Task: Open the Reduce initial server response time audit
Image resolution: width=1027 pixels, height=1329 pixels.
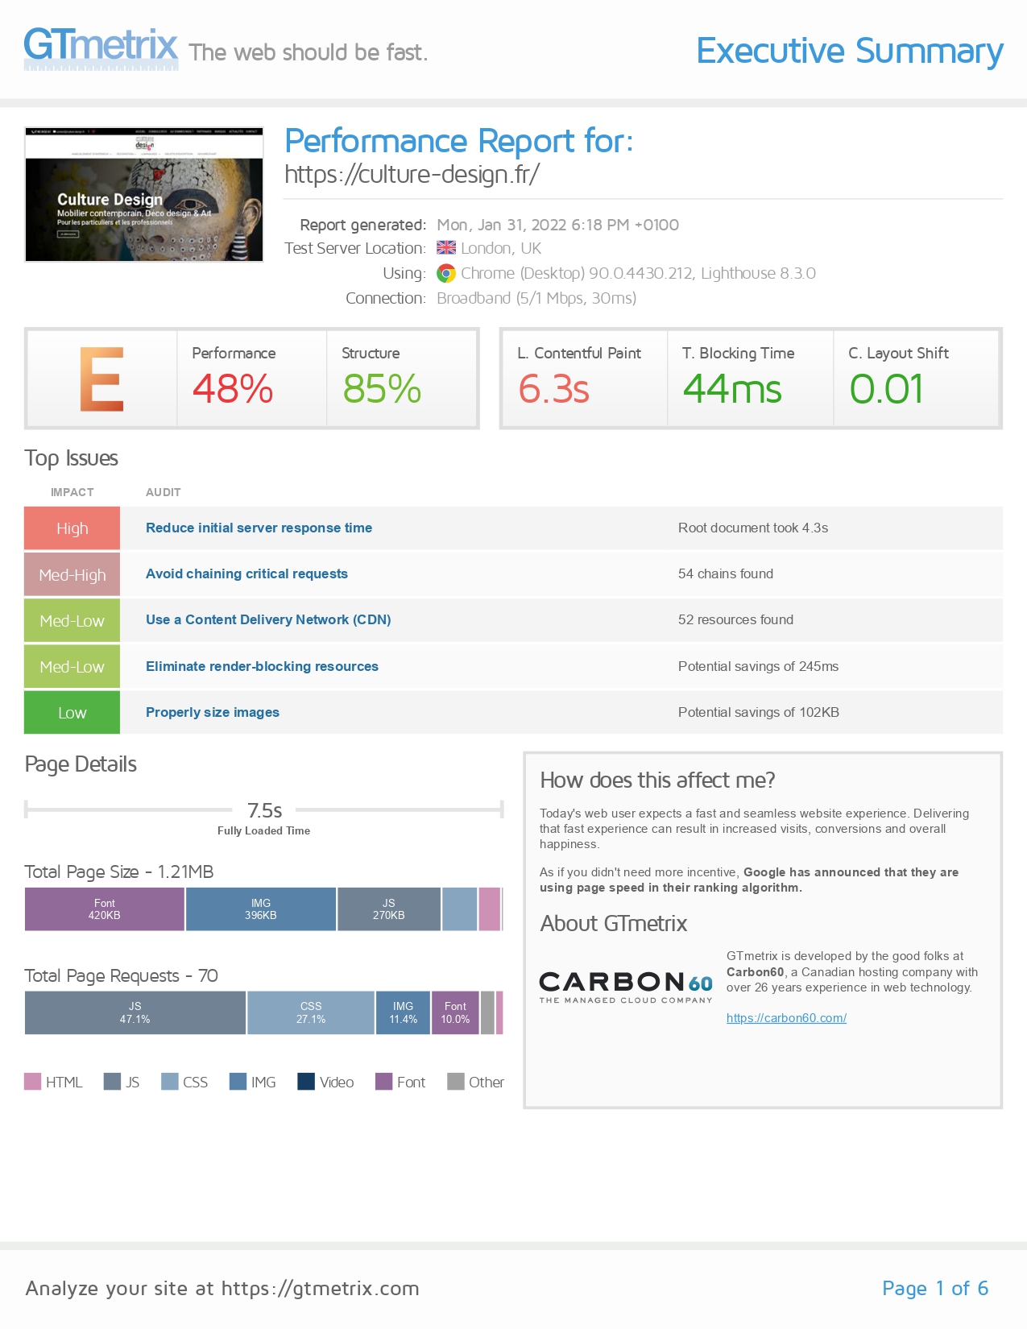Action: tap(259, 528)
